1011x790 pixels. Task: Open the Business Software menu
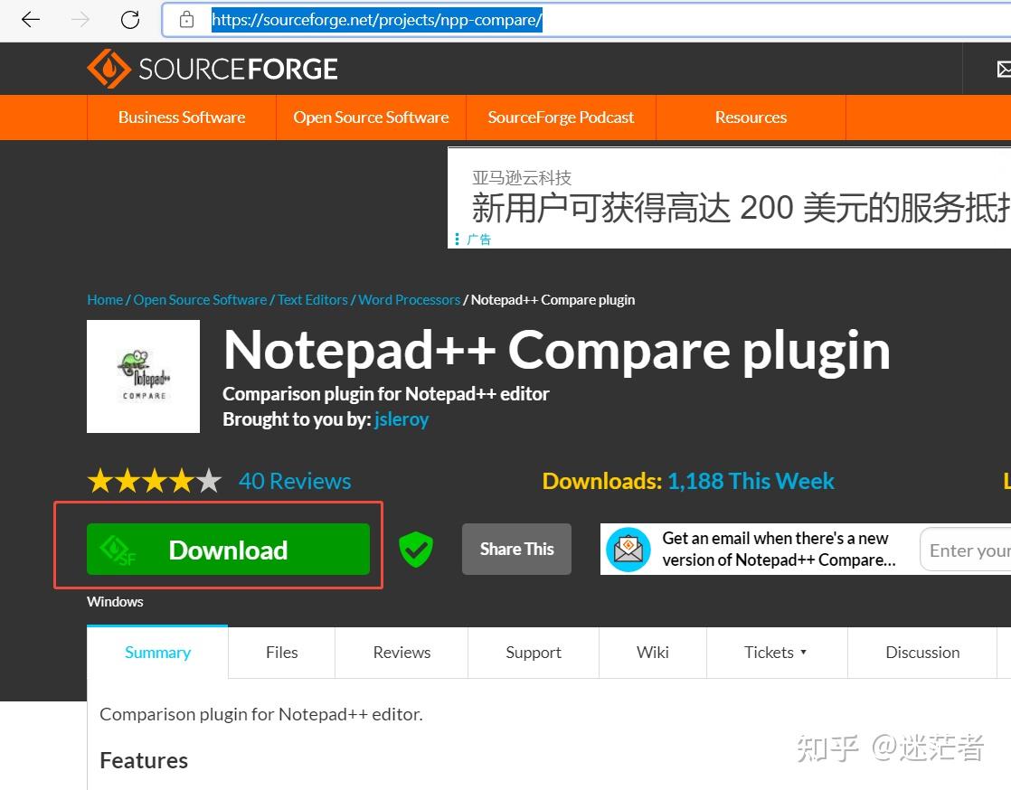[x=182, y=118]
